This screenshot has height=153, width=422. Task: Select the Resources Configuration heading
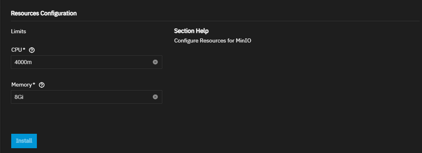[x=44, y=13]
